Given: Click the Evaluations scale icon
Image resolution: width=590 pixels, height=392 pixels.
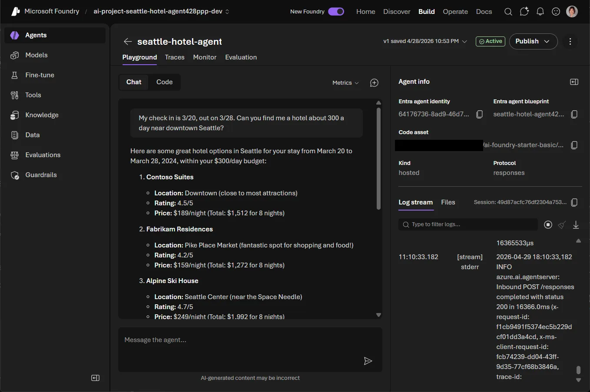Looking at the screenshot, I should [x=15, y=155].
